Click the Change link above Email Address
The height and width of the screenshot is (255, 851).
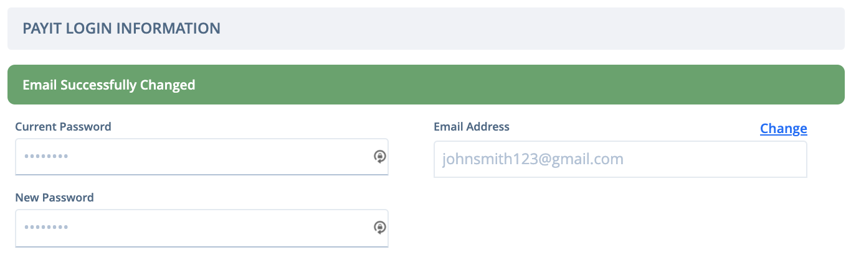[x=784, y=129]
